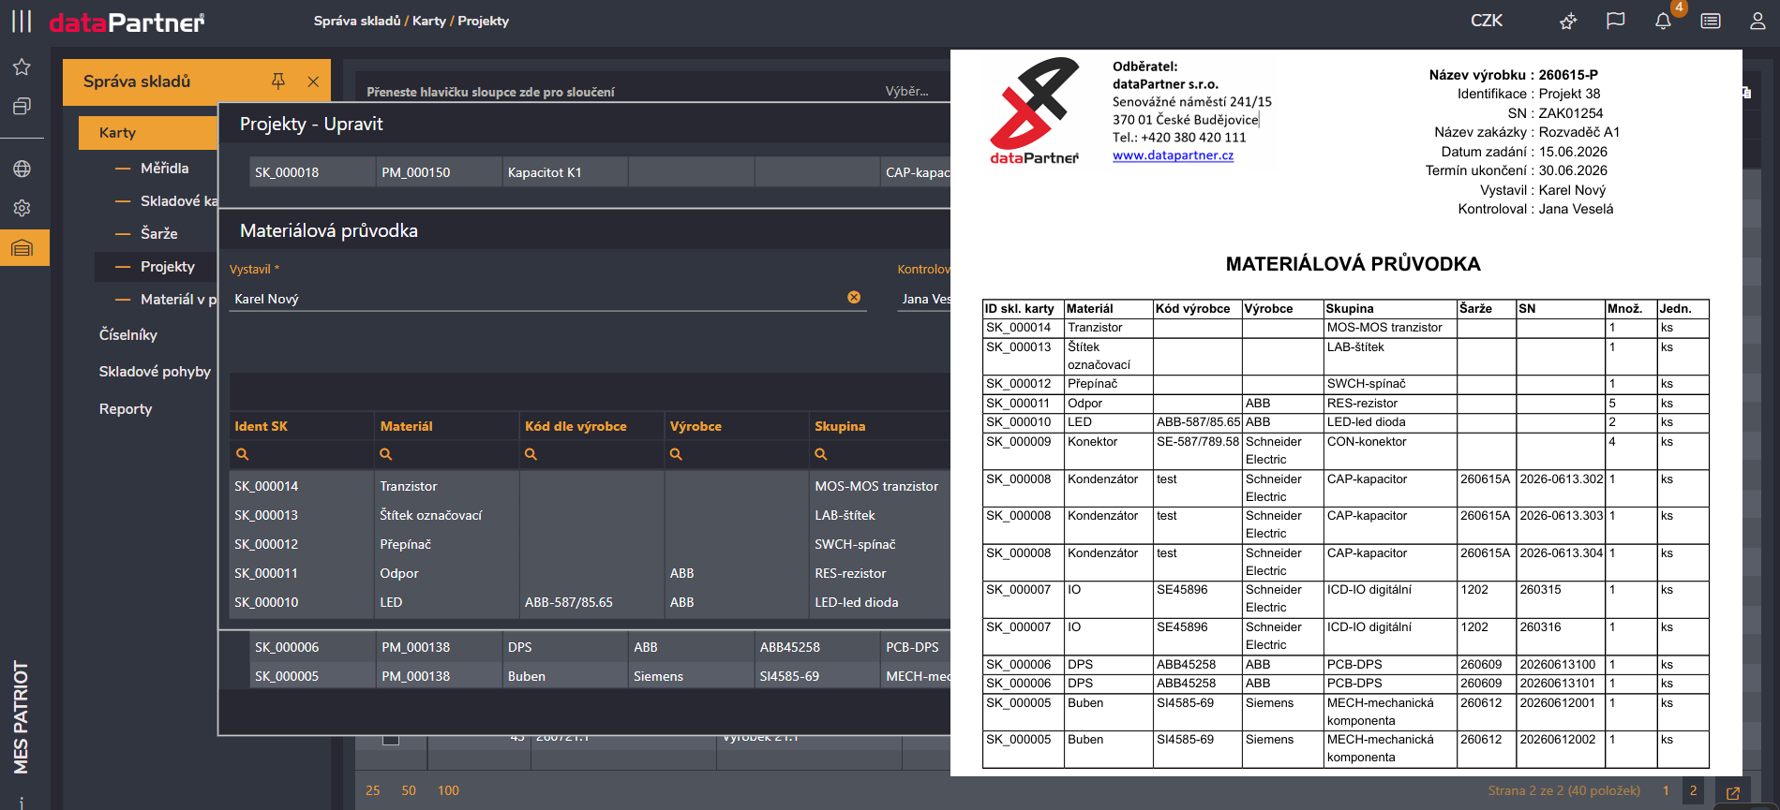Open Skladové pohyby menu item
This screenshot has width=1780, height=810.
click(x=156, y=371)
